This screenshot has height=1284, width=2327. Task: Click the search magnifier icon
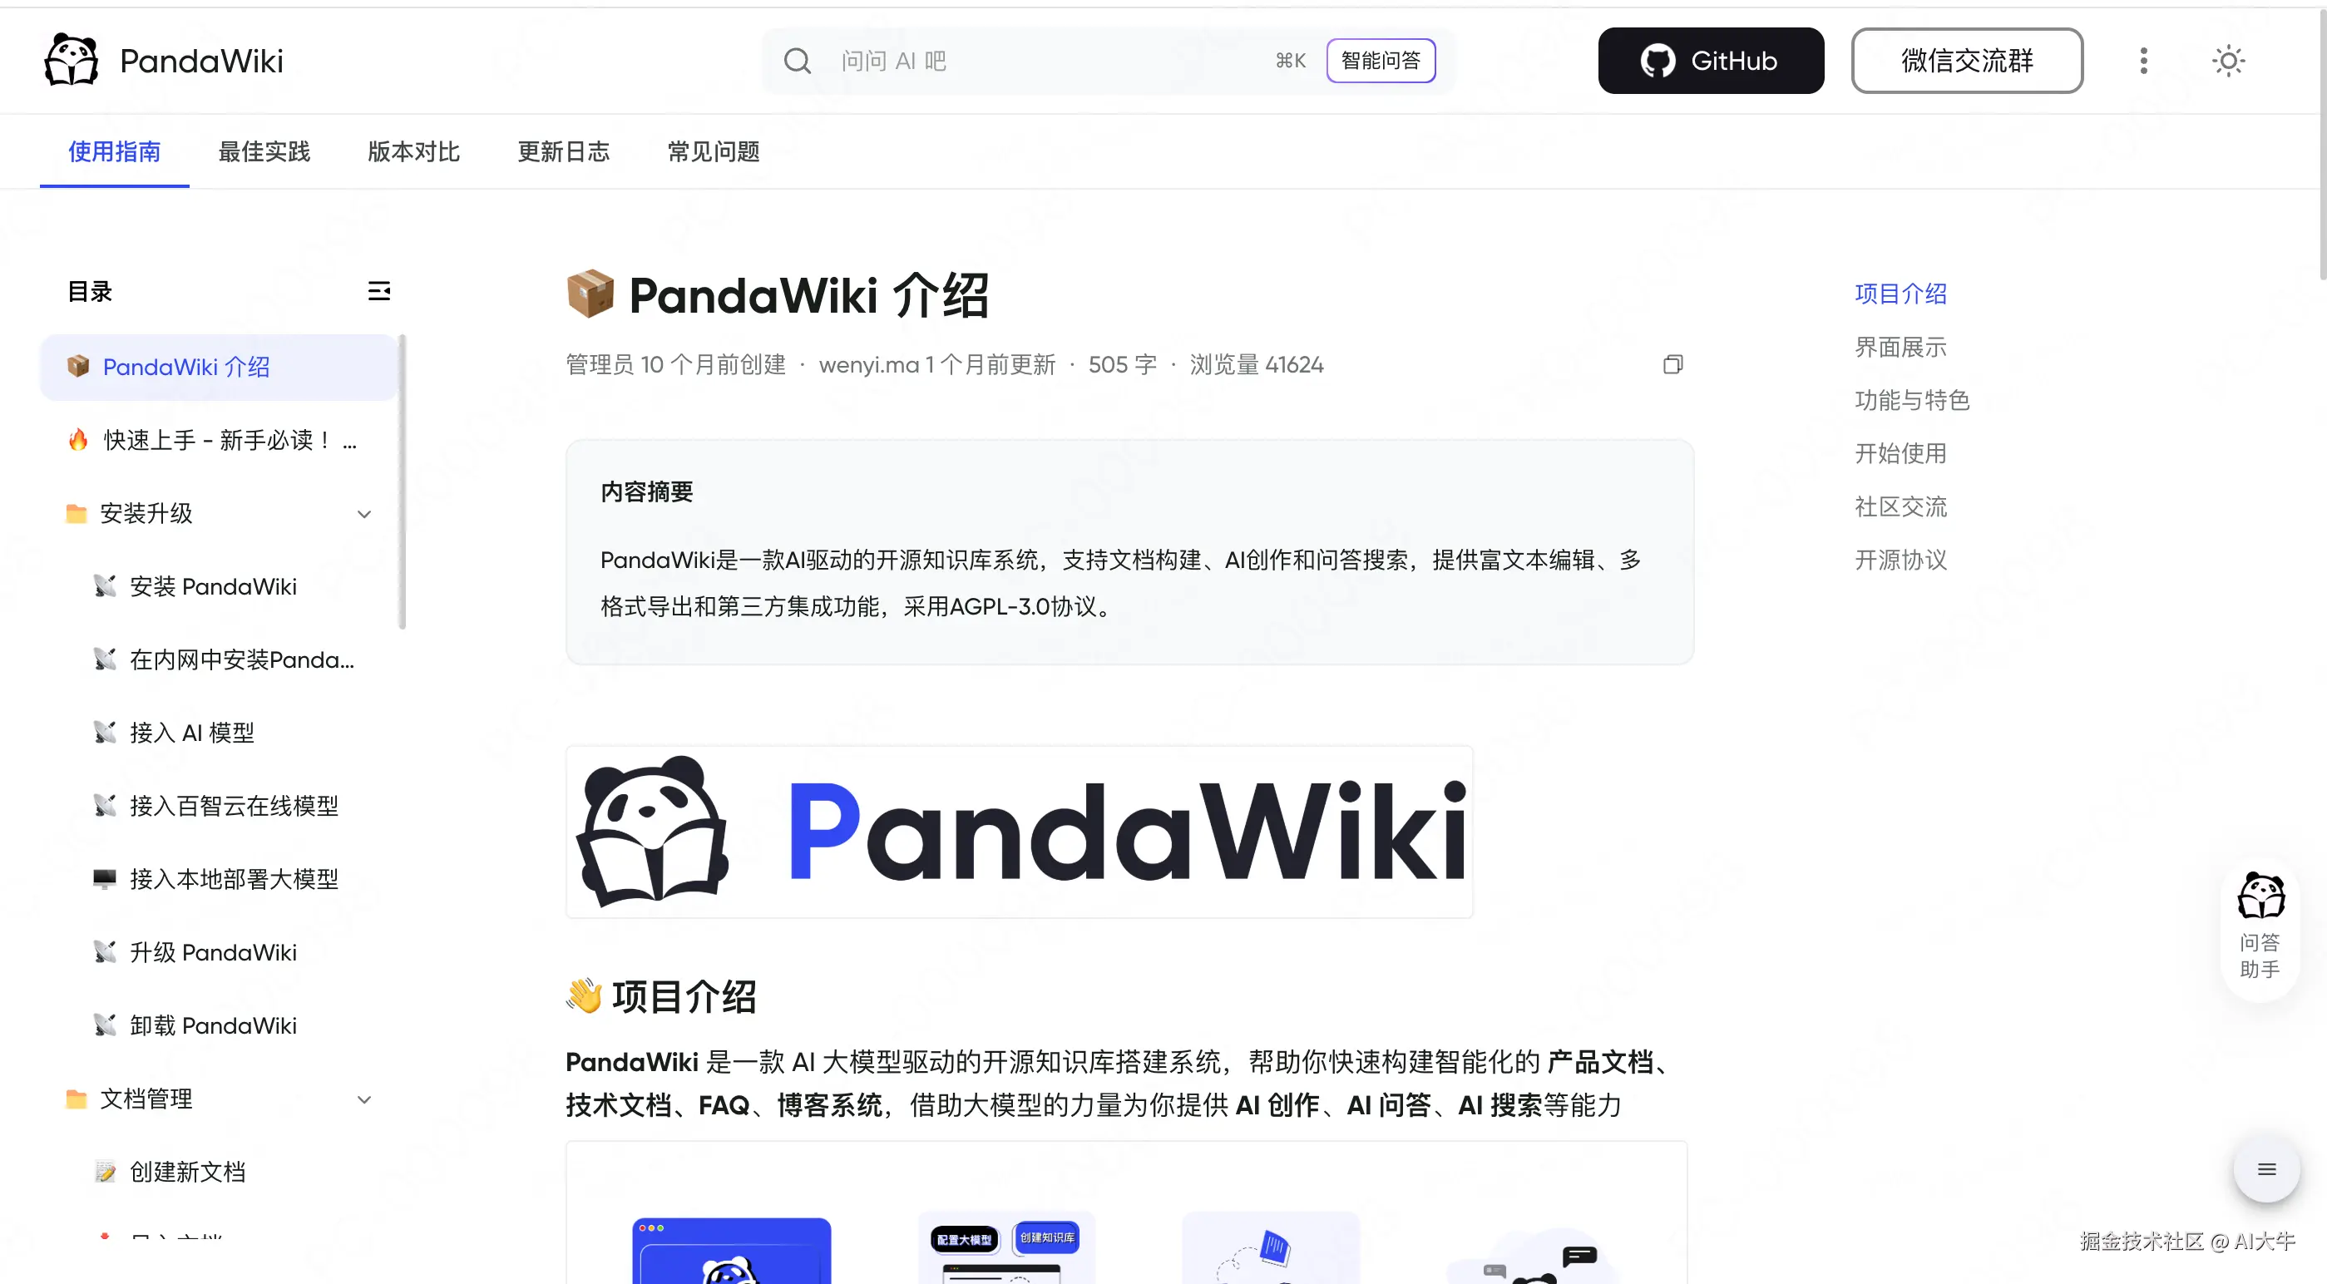pyautogui.click(x=797, y=61)
